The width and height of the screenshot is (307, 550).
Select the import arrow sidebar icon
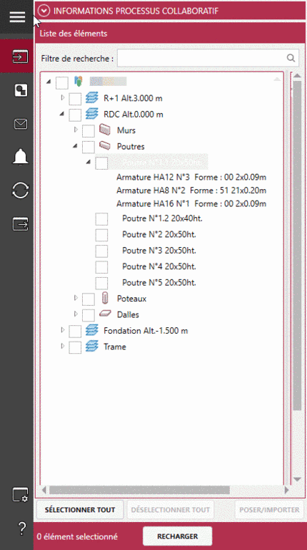(x=20, y=57)
